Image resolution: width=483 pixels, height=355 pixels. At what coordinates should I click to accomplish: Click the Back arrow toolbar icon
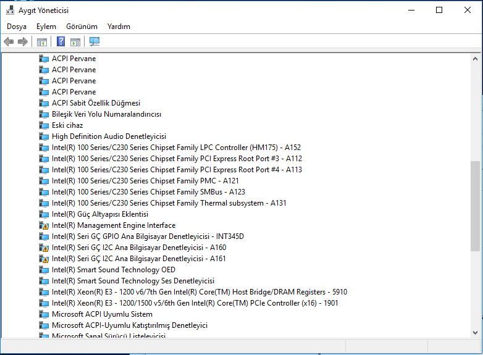[x=9, y=41]
